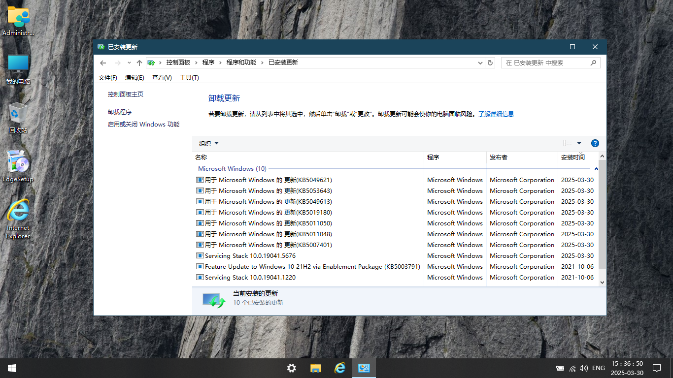The height and width of the screenshot is (378, 673).
Task: Select the 回收站 recycle bin icon
Action: [19, 118]
